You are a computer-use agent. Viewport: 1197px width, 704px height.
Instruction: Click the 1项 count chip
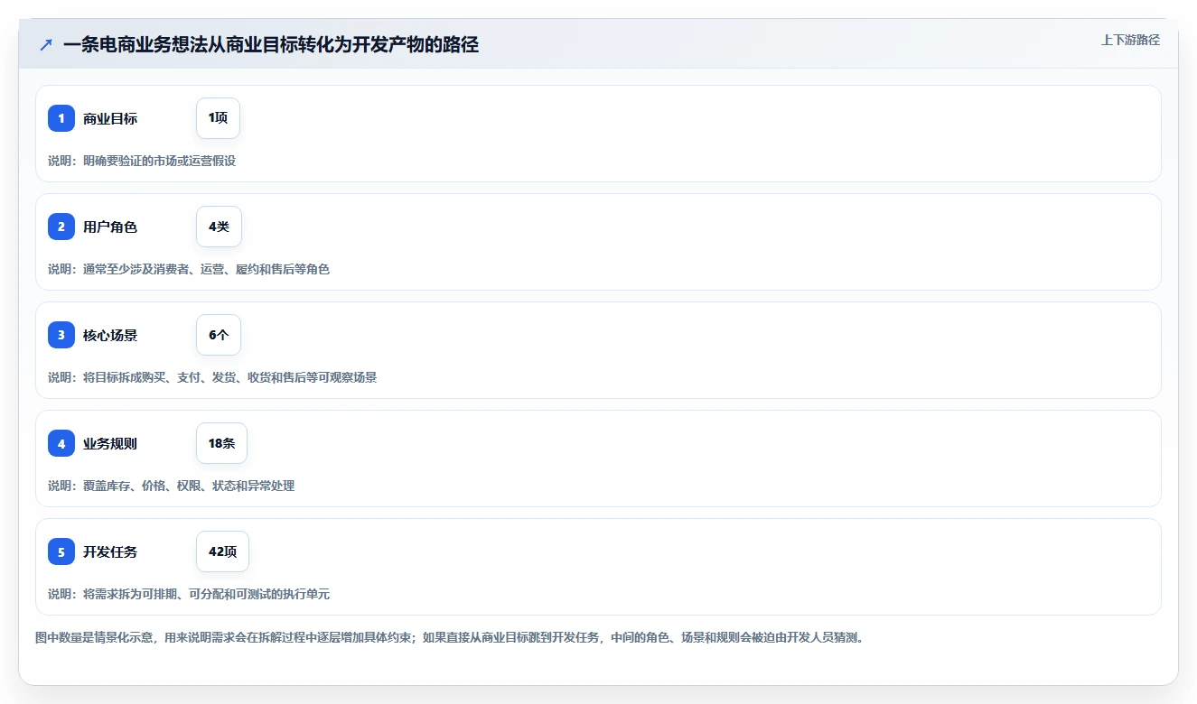pos(218,118)
